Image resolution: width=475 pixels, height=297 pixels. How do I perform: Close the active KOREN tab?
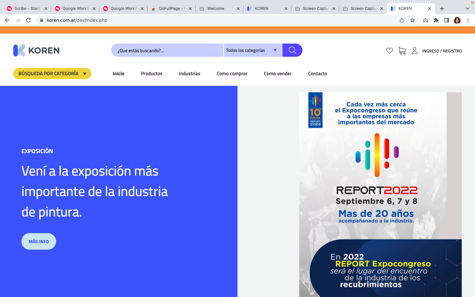click(x=429, y=9)
